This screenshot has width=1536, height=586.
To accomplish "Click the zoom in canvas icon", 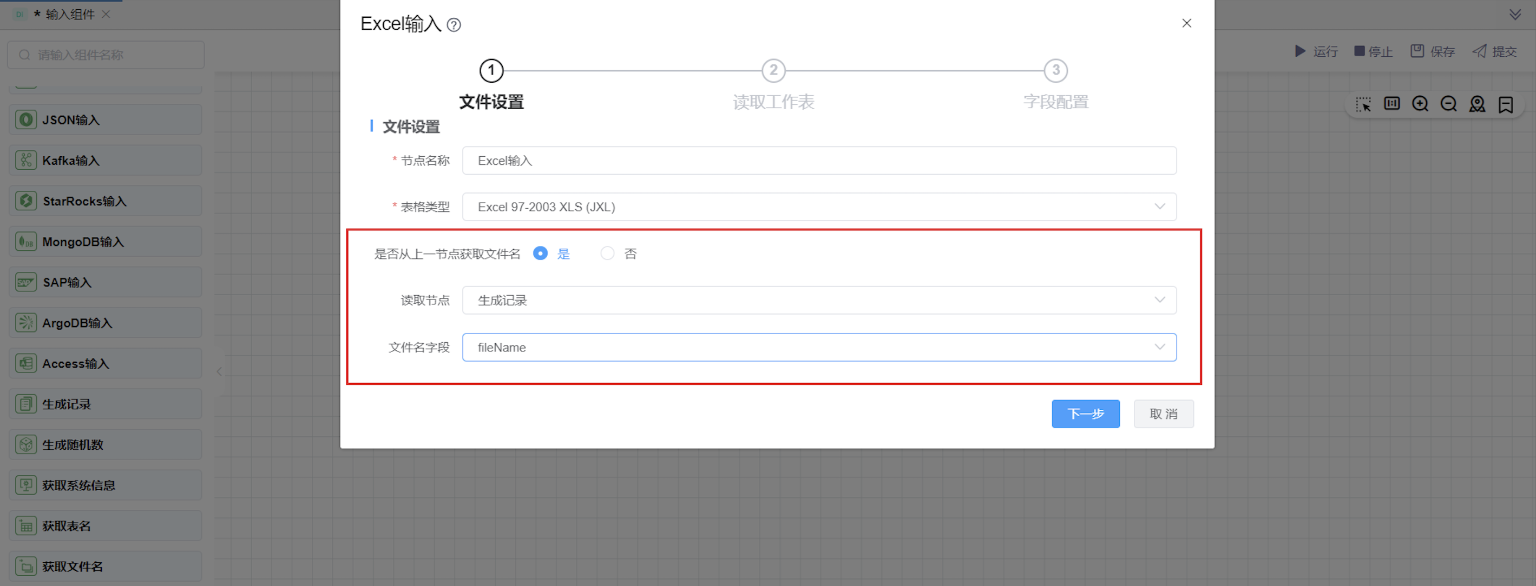I will [x=1420, y=104].
